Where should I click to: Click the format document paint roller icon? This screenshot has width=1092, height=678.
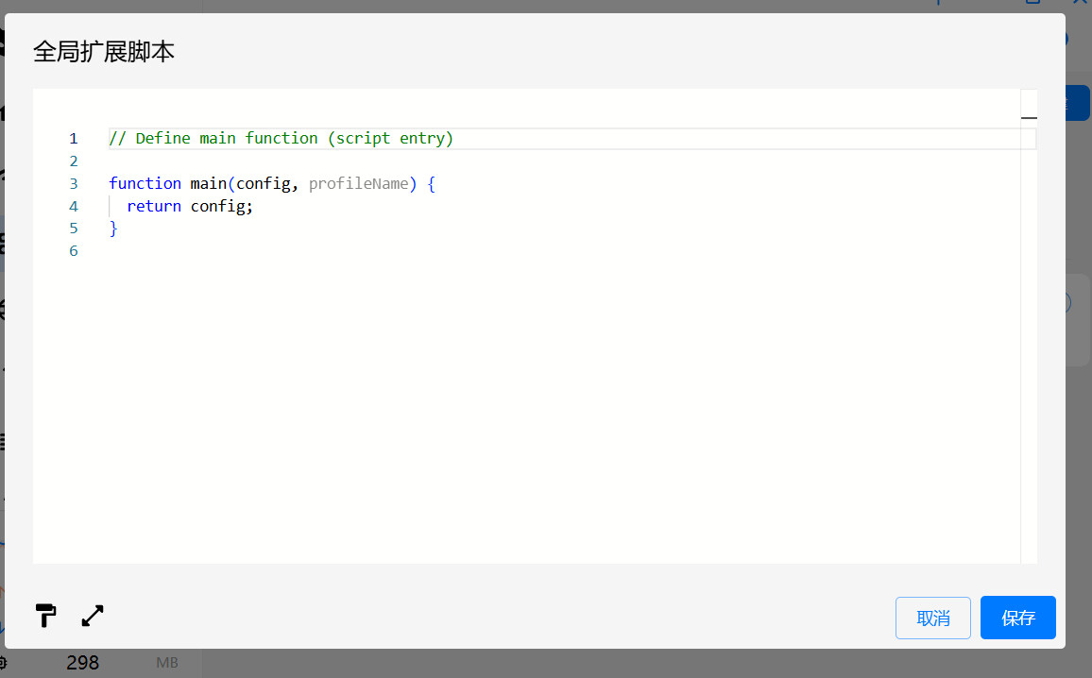(45, 616)
